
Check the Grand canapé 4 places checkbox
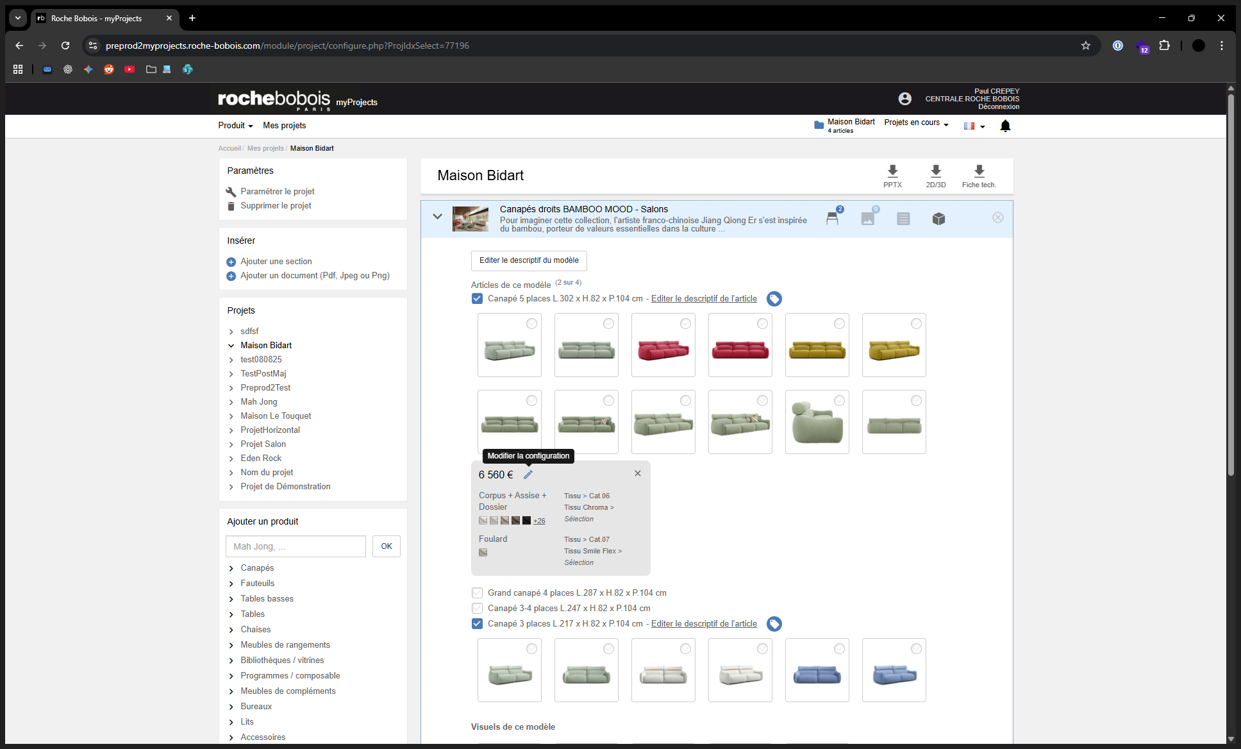[477, 593]
